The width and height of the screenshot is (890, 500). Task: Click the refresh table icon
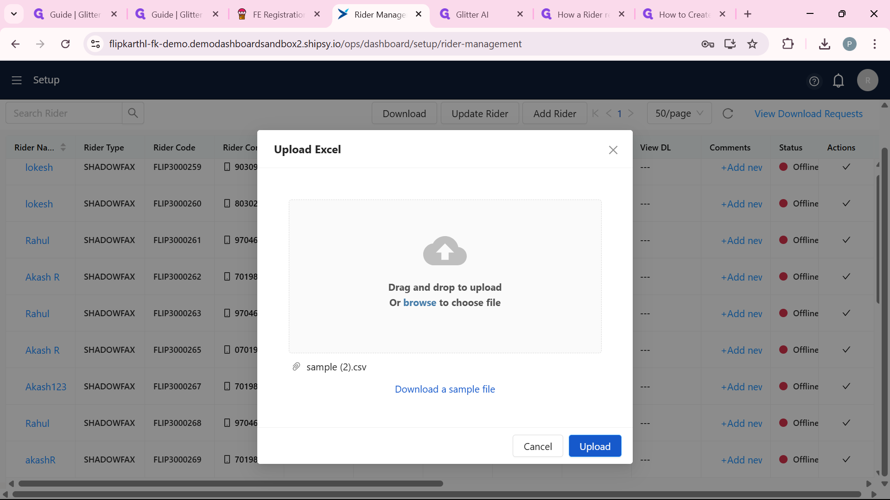[x=728, y=113]
